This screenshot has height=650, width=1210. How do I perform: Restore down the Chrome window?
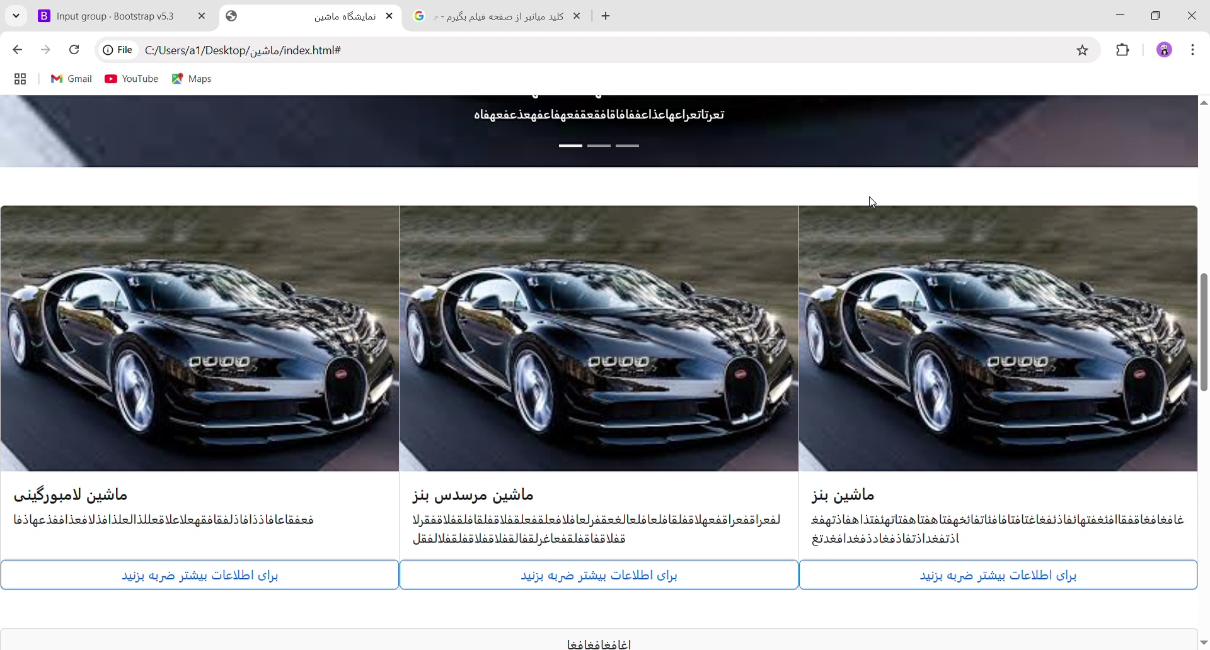pos(1156,16)
